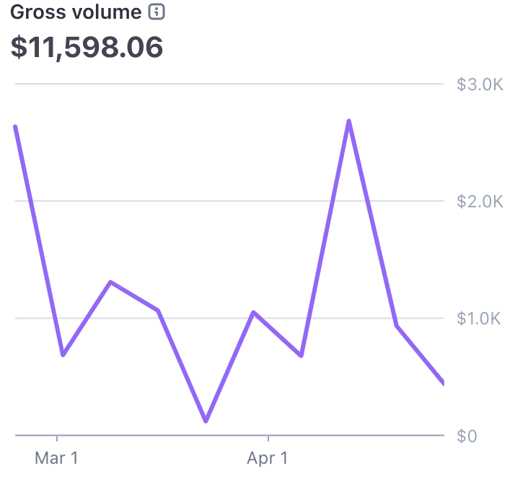Image resolution: width=528 pixels, height=484 pixels.
Task: Click the lowest dip of the line
Action: pyautogui.click(x=206, y=420)
